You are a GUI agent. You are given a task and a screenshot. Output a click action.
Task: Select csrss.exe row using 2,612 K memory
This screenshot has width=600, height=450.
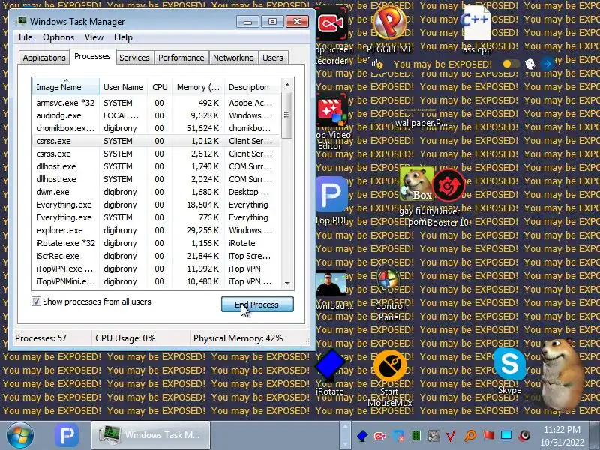coord(156,154)
